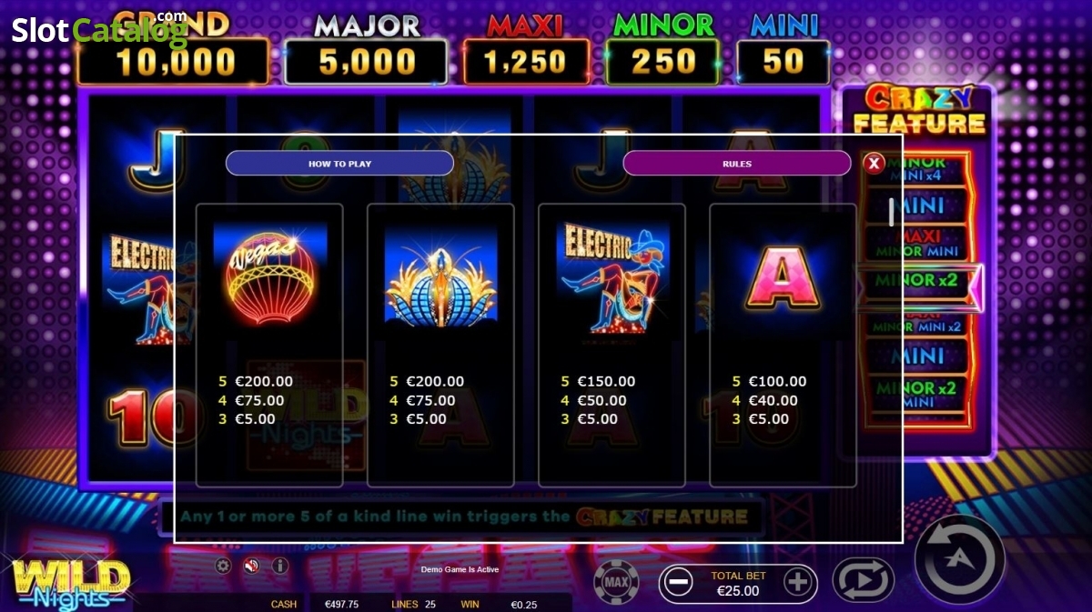Close the paytable with the red X

pyautogui.click(x=874, y=164)
